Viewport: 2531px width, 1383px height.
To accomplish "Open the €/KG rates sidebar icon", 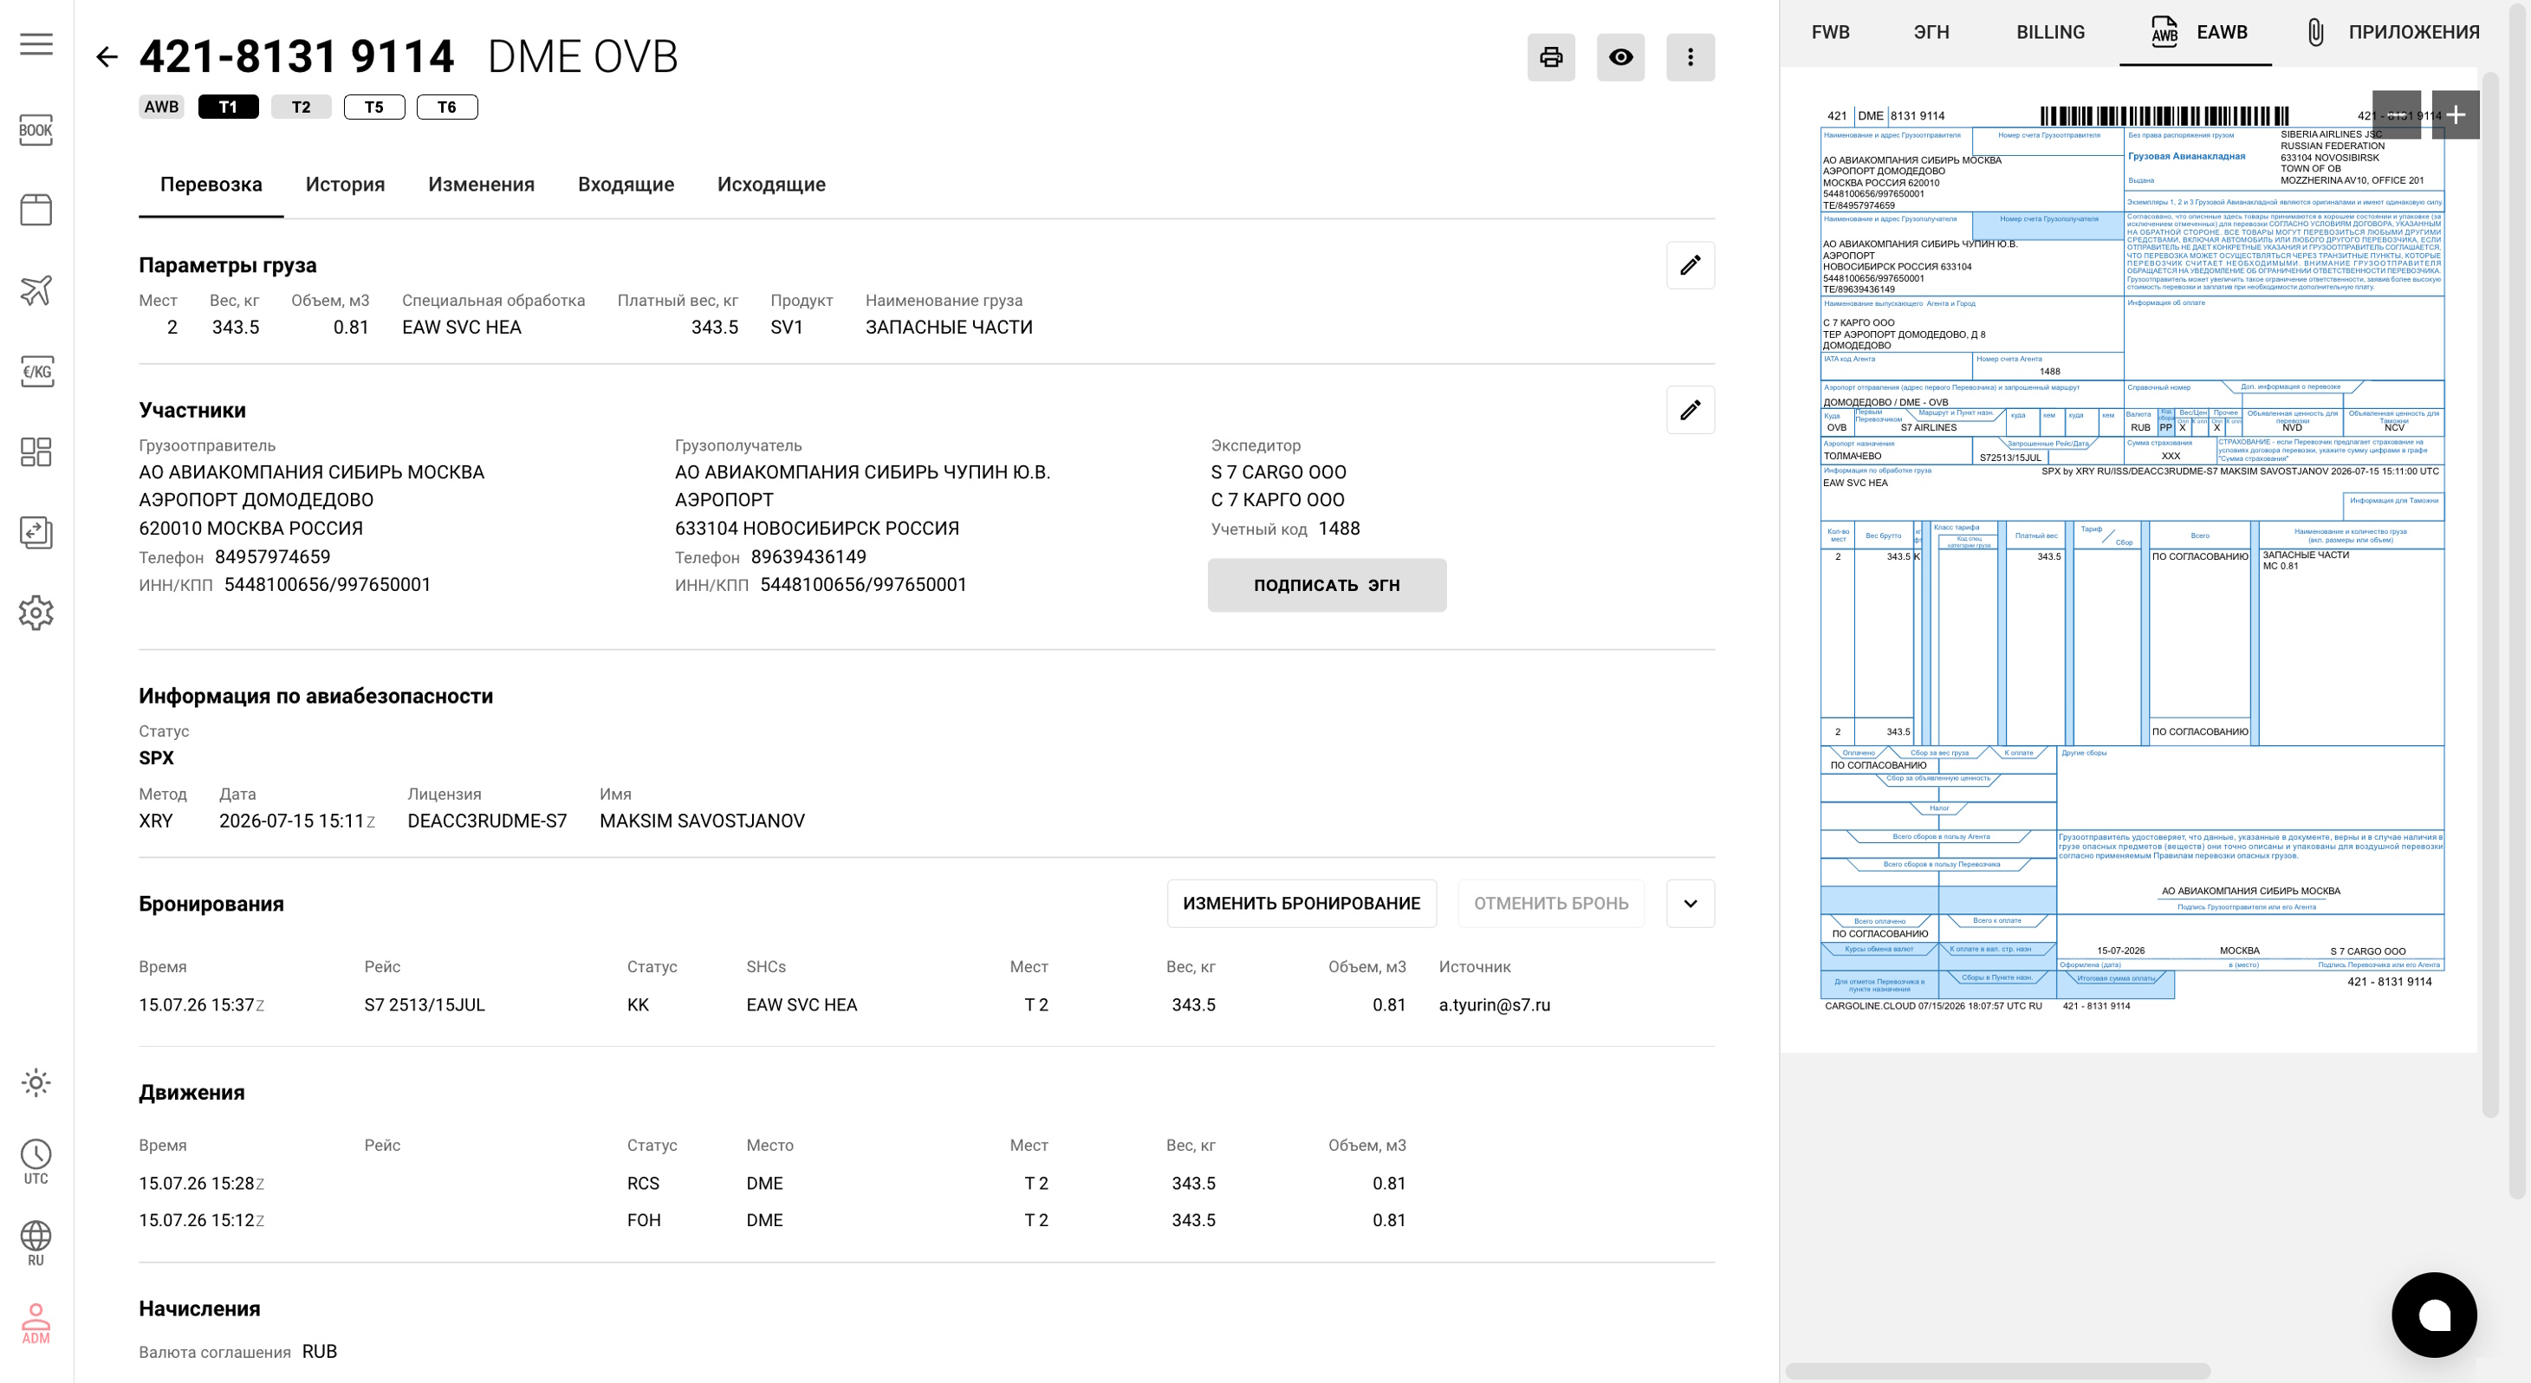I will coord(36,372).
